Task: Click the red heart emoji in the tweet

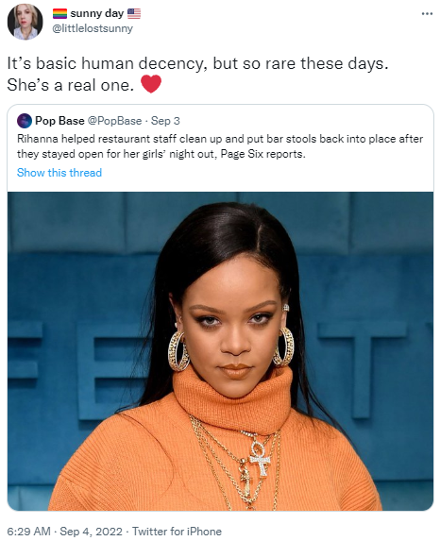Action: click(151, 84)
